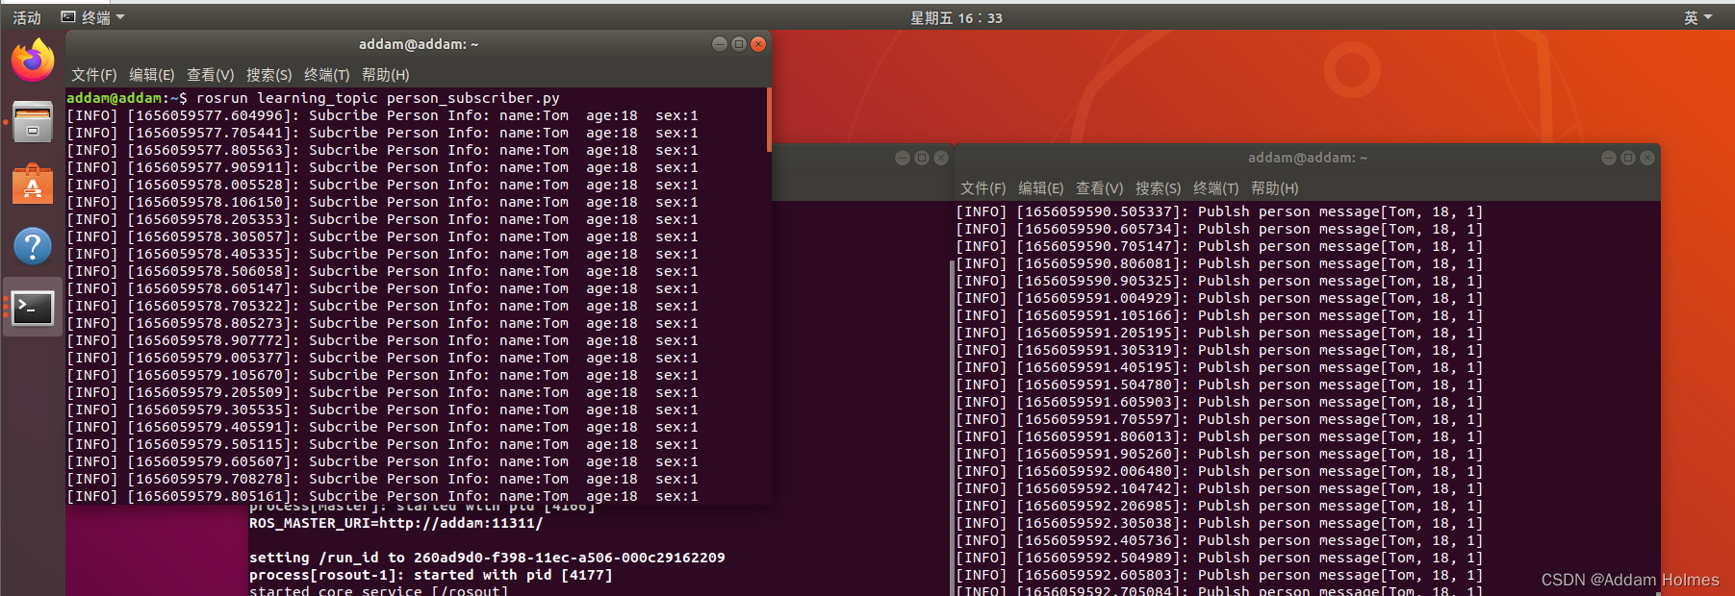Open 编辑(E) menu in publisher terminal
This screenshot has height=596, width=1735.
pos(1041,188)
